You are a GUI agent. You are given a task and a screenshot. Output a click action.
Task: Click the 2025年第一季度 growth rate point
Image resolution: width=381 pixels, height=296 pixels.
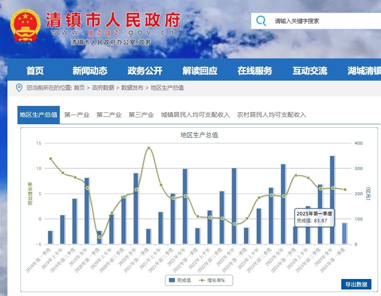[345, 190]
